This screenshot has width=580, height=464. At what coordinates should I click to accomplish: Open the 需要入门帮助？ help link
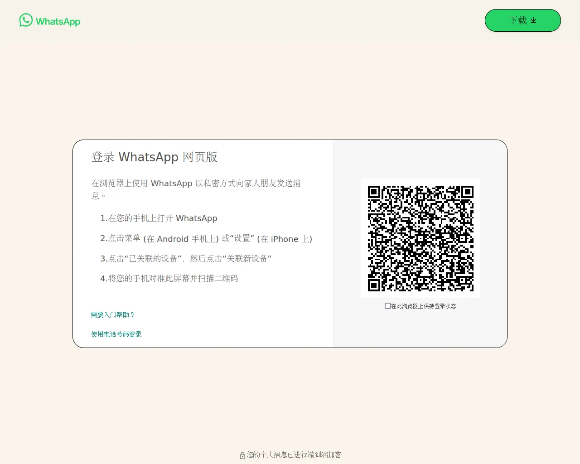(x=113, y=314)
